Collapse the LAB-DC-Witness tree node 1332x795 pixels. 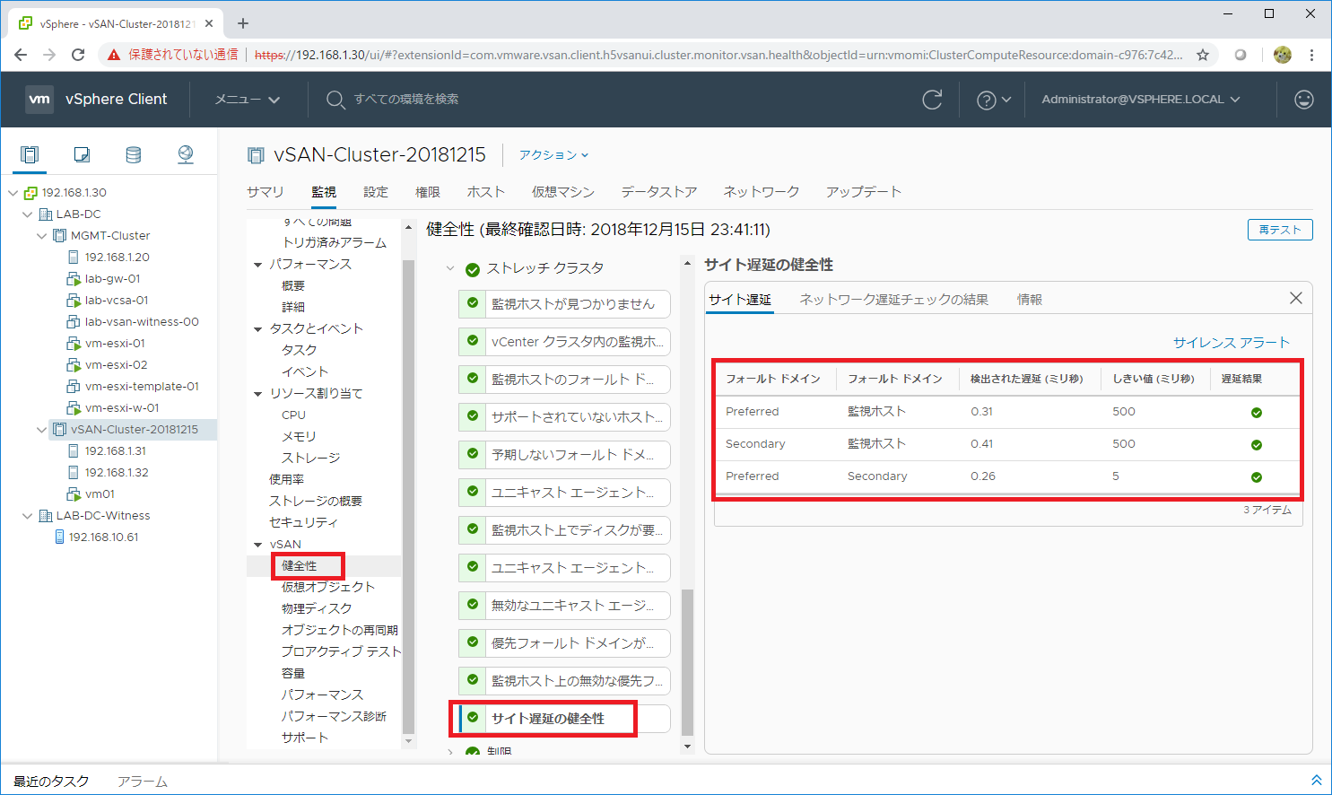(x=27, y=515)
